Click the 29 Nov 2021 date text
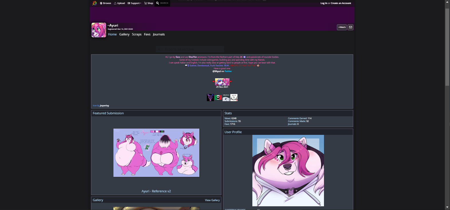The image size is (450, 210). click(x=222, y=87)
